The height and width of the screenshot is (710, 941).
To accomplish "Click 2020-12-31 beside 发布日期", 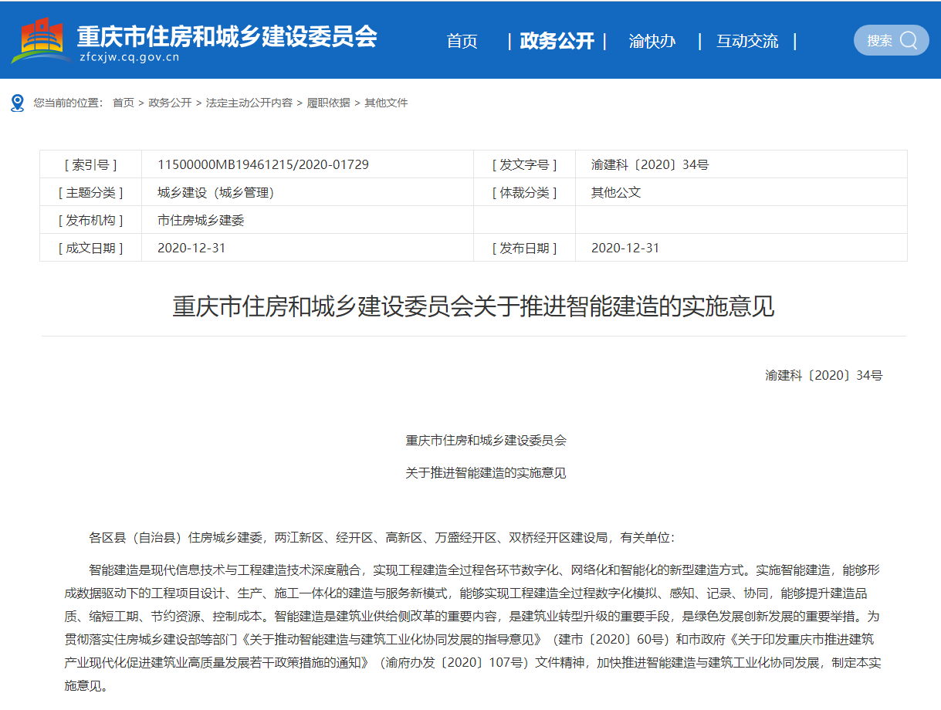I will coord(625,248).
